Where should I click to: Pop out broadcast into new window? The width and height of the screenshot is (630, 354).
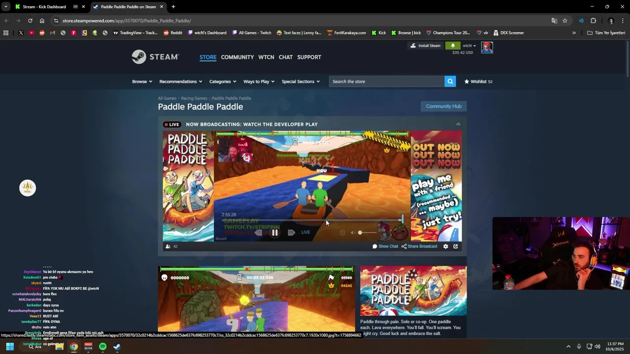click(x=455, y=246)
